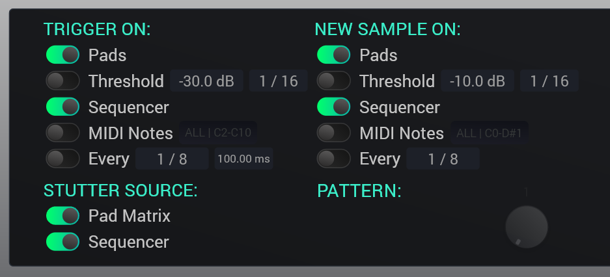
Task: Open ALL | C2-C10 MIDI note range field
Action: pyautogui.click(x=217, y=133)
